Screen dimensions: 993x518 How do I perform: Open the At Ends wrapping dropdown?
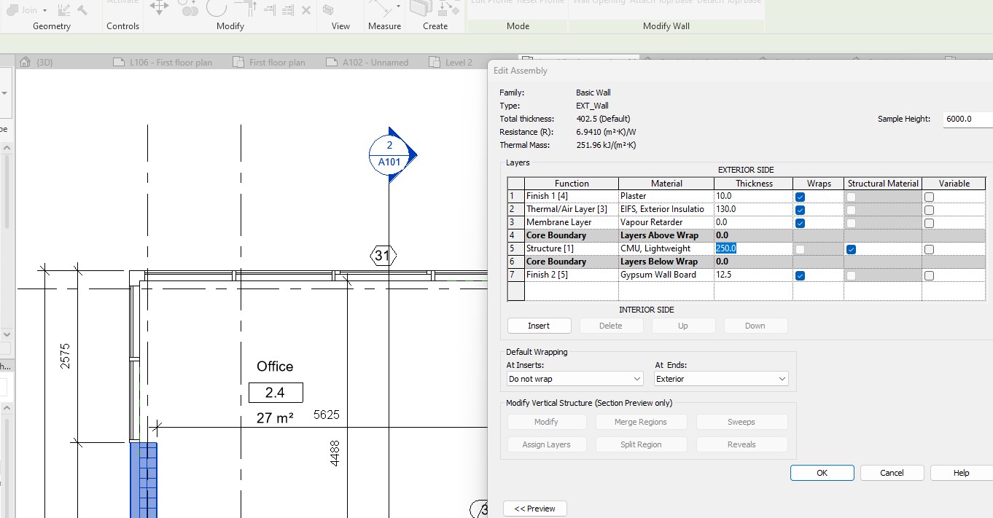click(721, 379)
